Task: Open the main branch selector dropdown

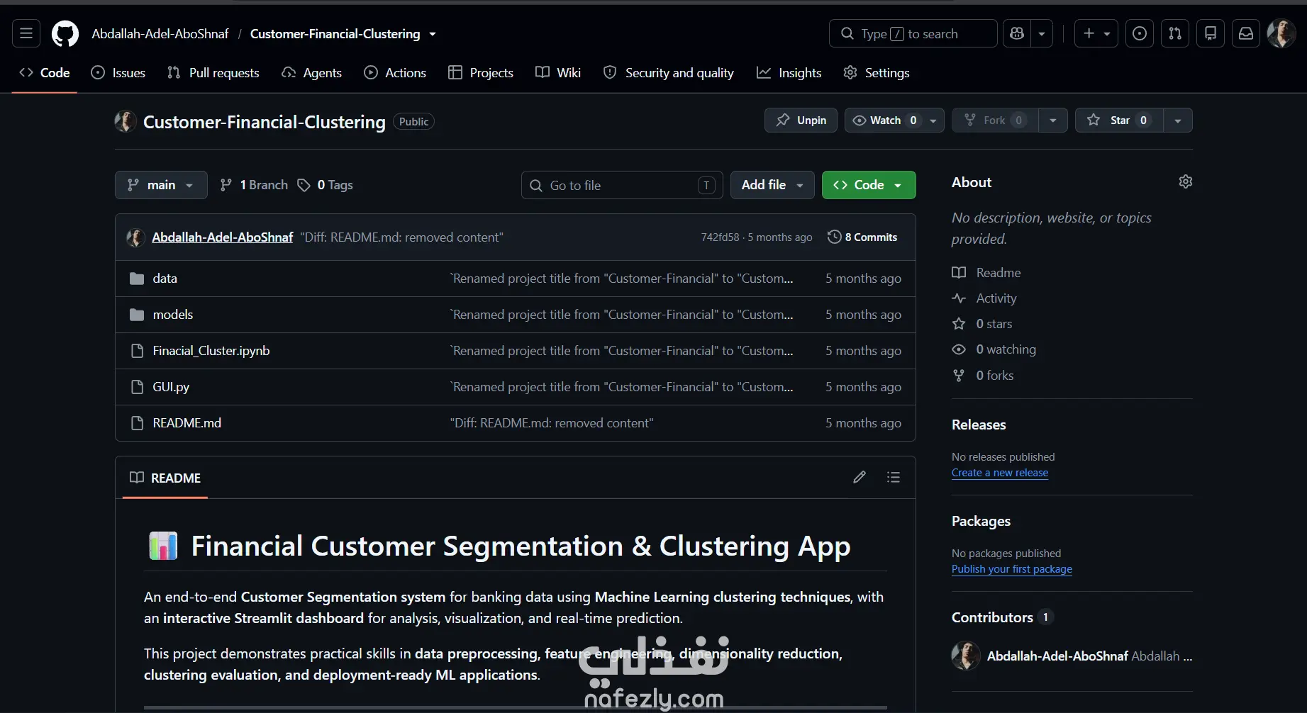Action: [x=161, y=185]
